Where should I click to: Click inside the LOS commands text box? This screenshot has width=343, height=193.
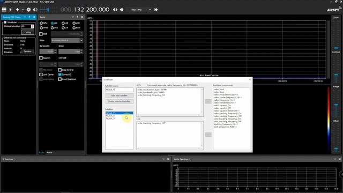click(170, 136)
